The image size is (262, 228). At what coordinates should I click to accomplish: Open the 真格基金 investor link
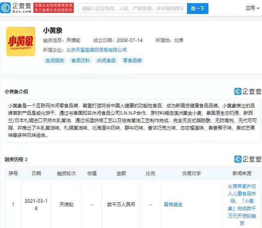click(173, 205)
